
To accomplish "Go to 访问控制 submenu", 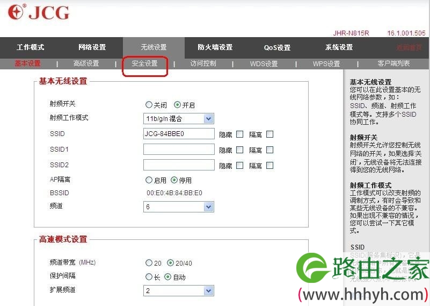I will click(203, 63).
